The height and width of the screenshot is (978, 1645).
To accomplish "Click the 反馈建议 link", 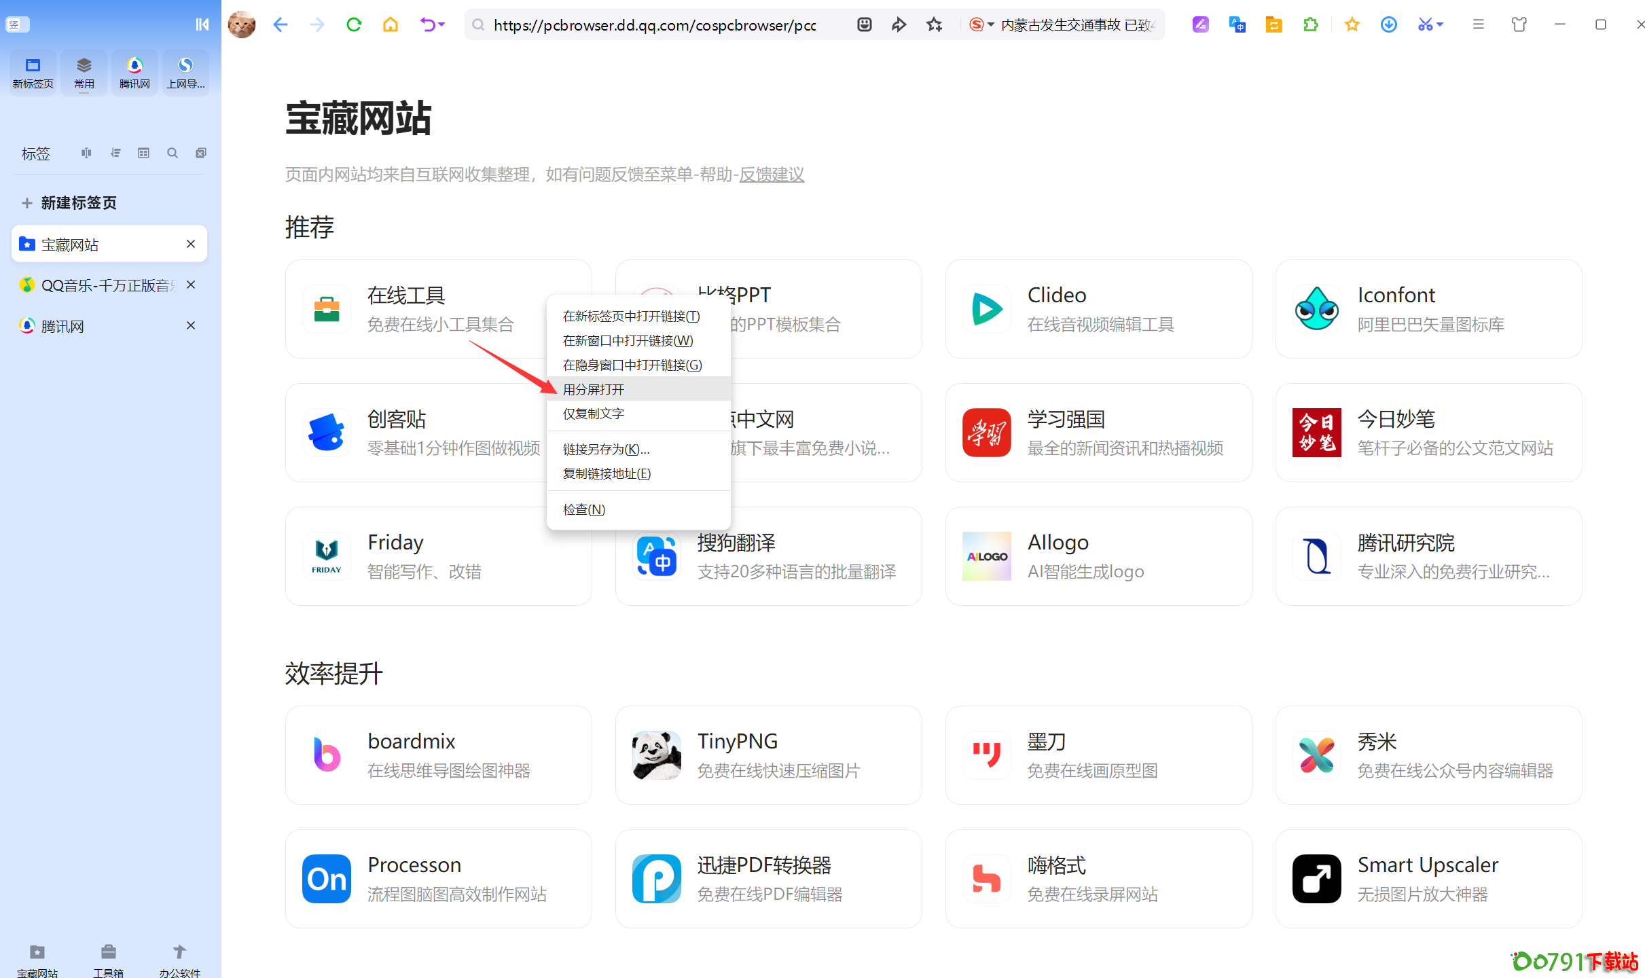I will [x=771, y=175].
